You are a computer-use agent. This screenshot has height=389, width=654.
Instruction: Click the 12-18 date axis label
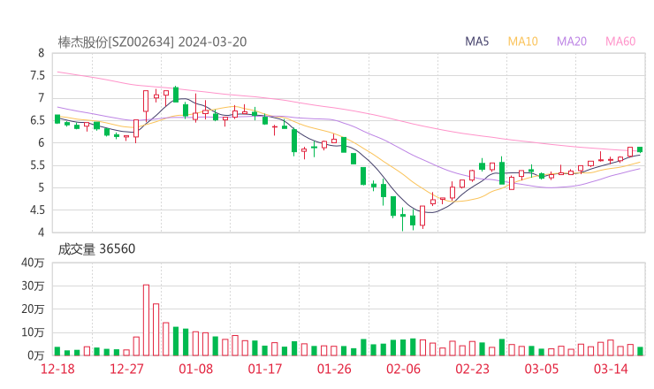coord(57,369)
